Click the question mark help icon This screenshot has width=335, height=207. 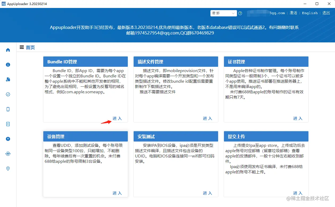[240, 13]
